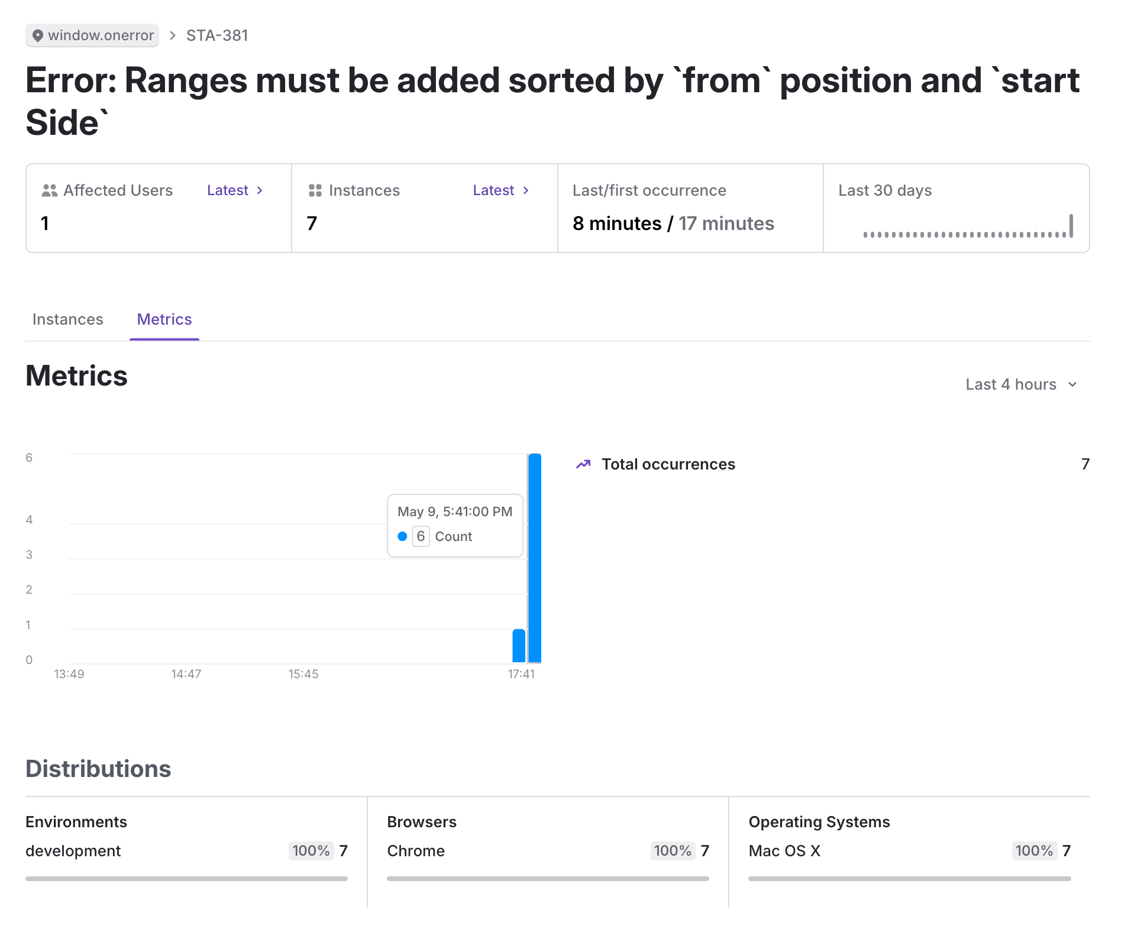Open Latest link under Affected Users
This screenshot has width=1131, height=926.
pos(228,190)
